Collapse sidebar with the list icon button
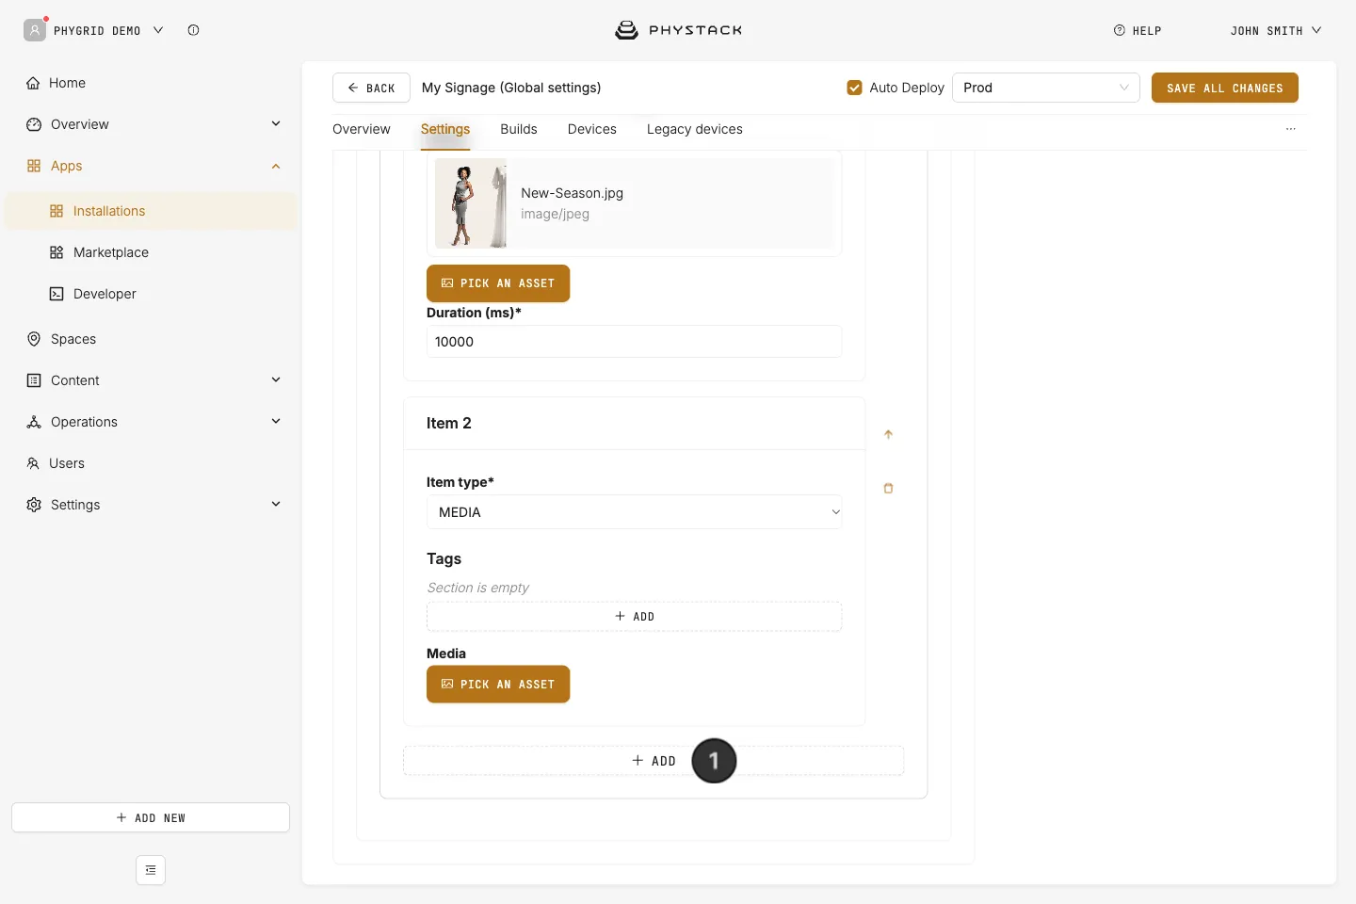Viewport: 1356px width, 904px height. [151, 870]
